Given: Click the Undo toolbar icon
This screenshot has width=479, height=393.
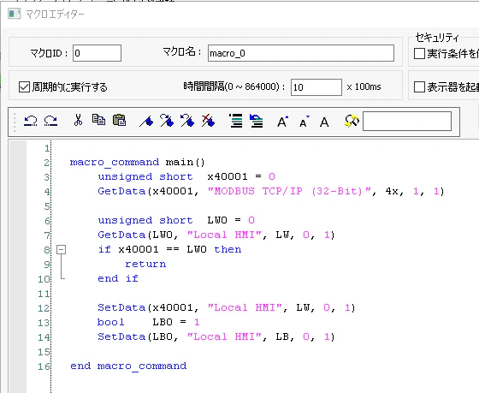Looking at the screenshot, I should coord(31,121).
